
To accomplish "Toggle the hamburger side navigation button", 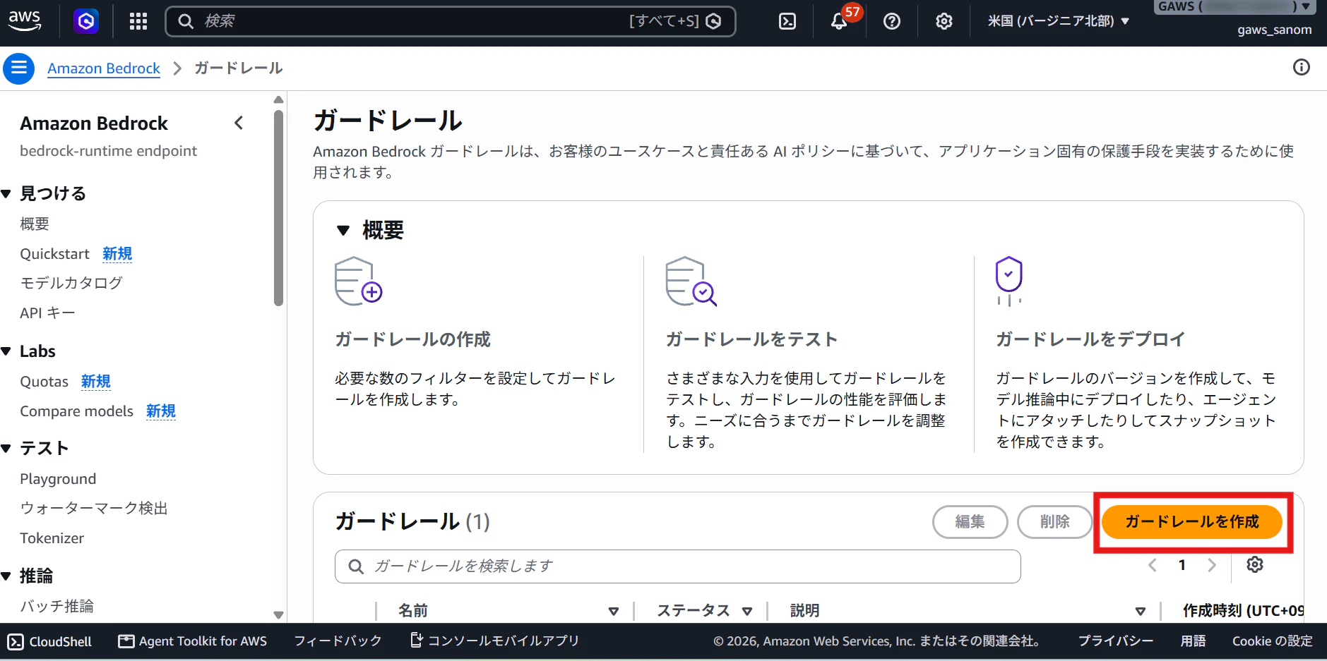I will 19,68.
